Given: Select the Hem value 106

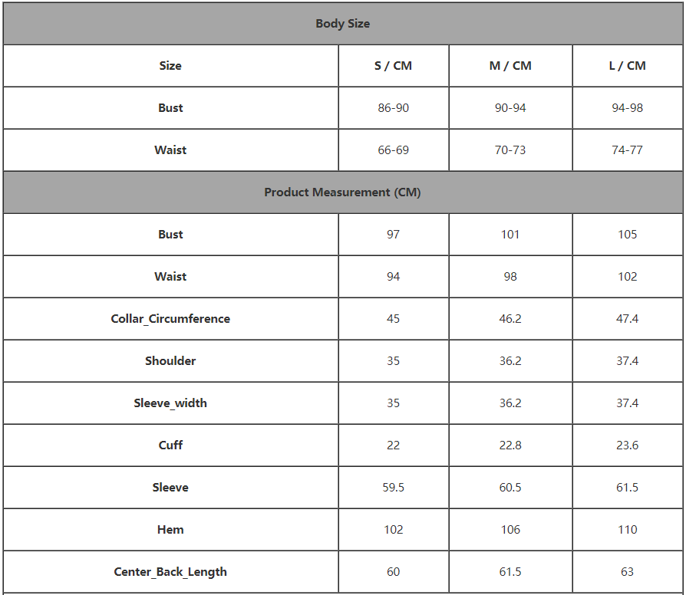Looking at the screenshot, I should tap(510, 529).
